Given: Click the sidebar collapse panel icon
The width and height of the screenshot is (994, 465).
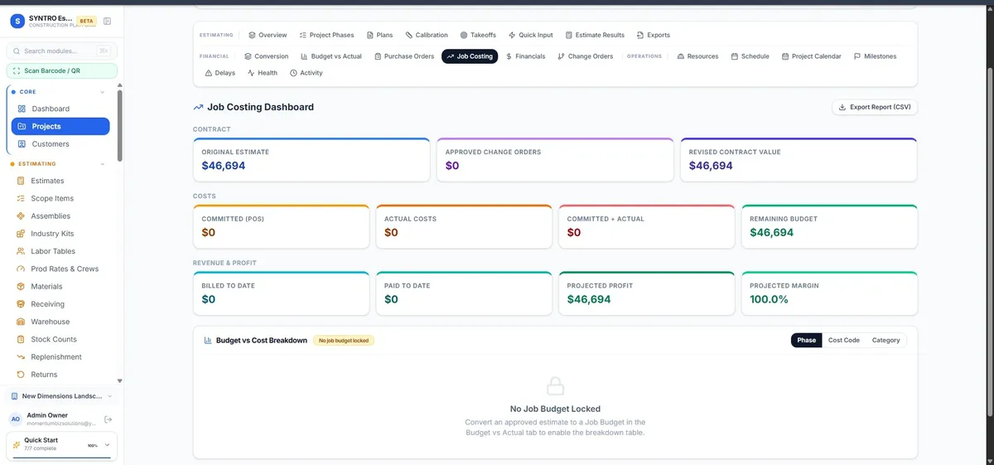Looking at the screenshot, I should (x=108, y=21).
